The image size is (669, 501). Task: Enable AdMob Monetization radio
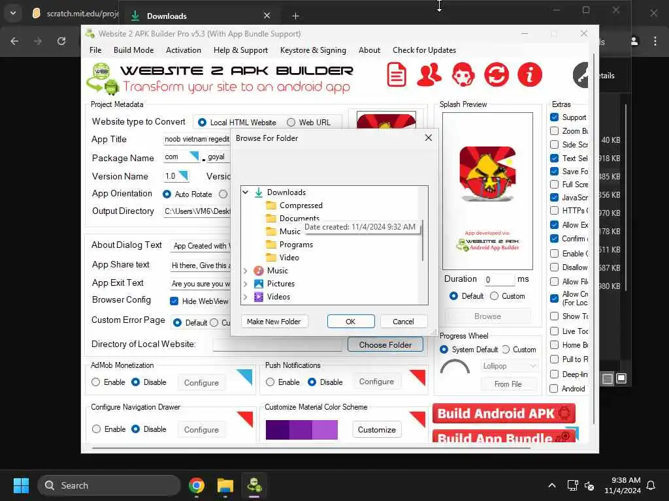pyautogui.click(x=95, y=382)
